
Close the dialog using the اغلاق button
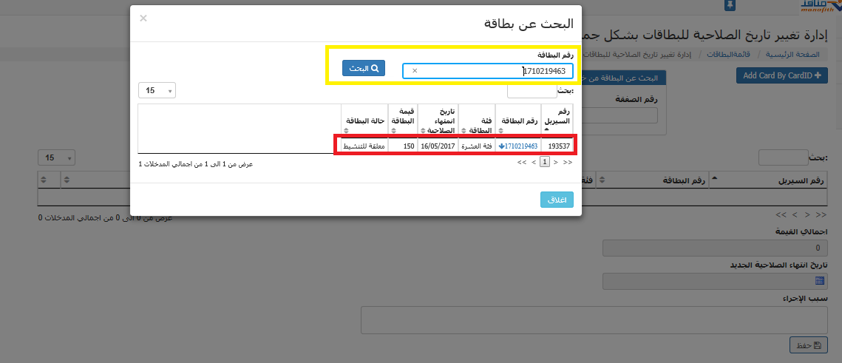[557, 199]
